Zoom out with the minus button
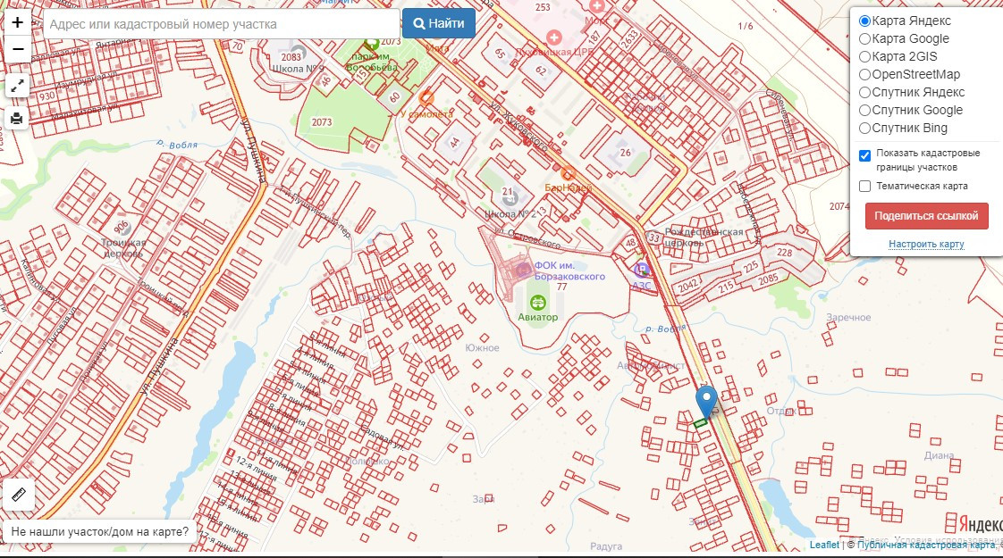The width and height of the screenshot is (1003, 558). point(17,49)
